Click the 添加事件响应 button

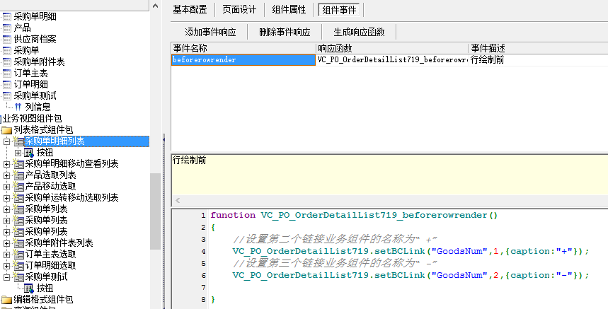click(x=209, y=32)
